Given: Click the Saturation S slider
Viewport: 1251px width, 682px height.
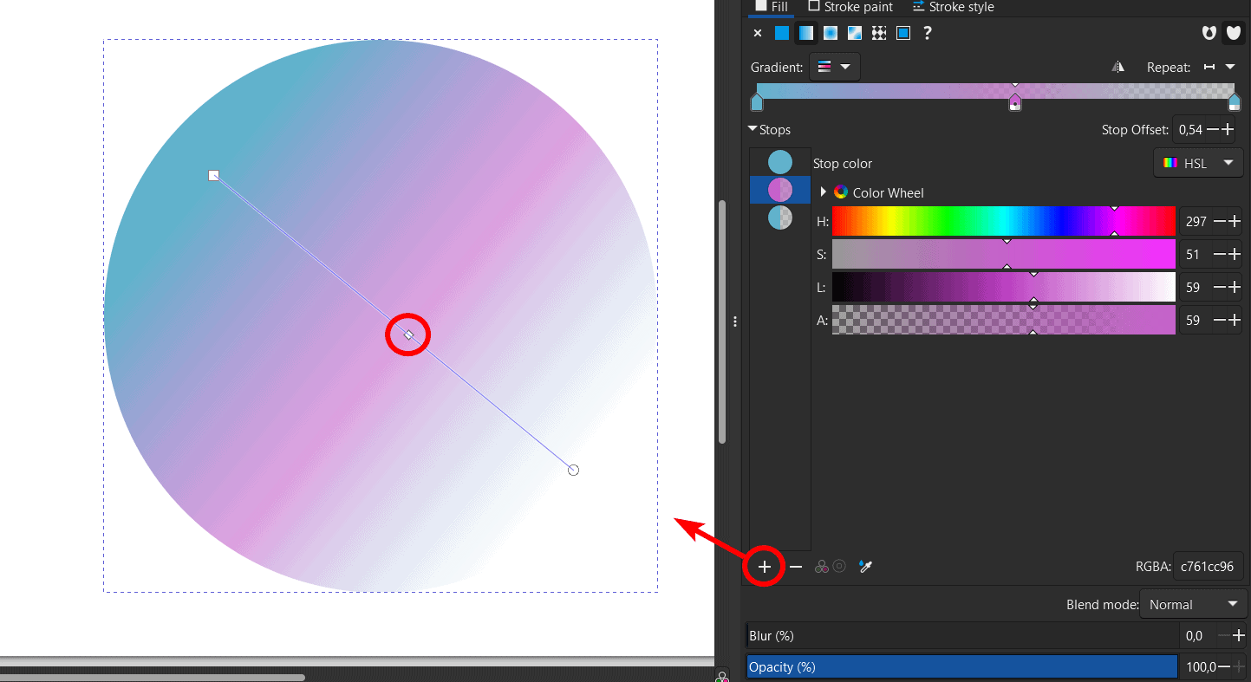Looking at the screenshot, I should coord(1003,254).
